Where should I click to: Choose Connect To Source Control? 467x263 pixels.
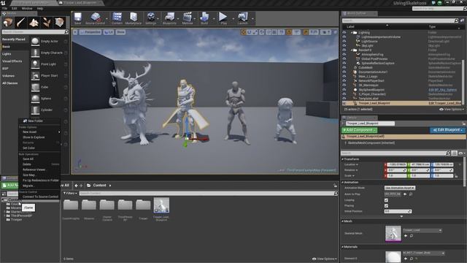click(x=40, y=197)
